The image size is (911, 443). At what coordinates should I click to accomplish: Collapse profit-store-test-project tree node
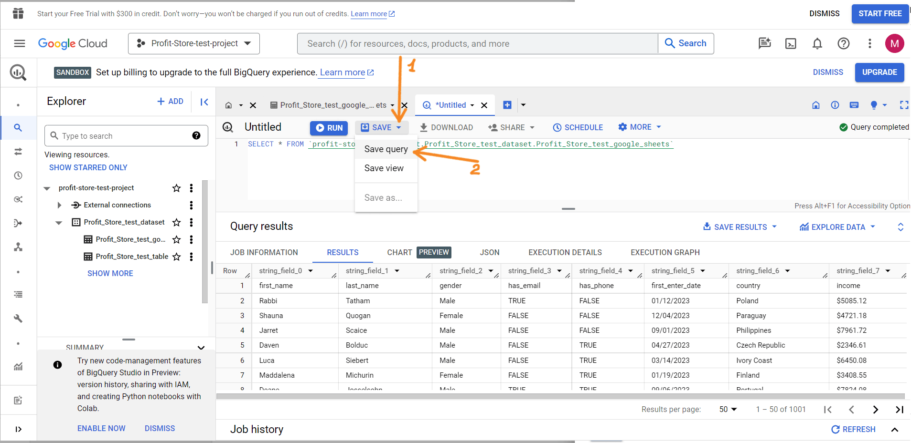[47, 188]
